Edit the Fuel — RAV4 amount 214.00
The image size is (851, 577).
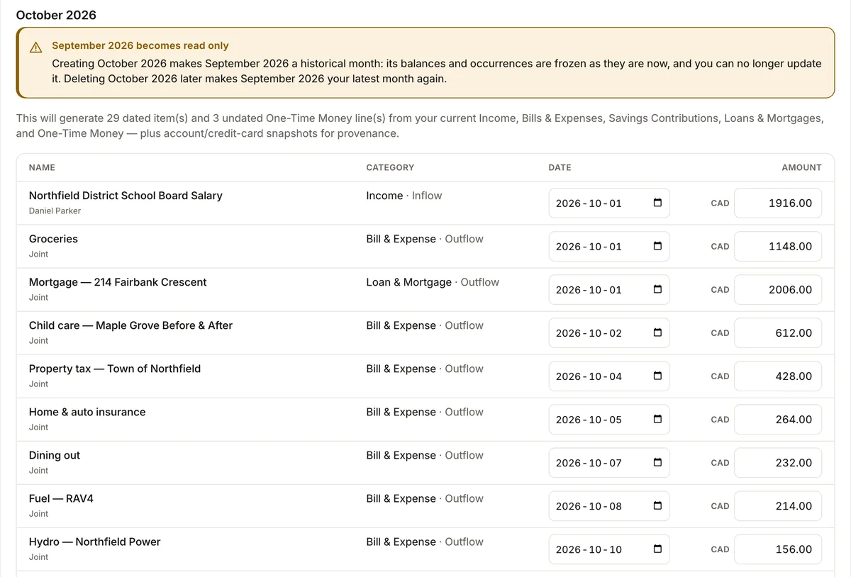point(778,506)
